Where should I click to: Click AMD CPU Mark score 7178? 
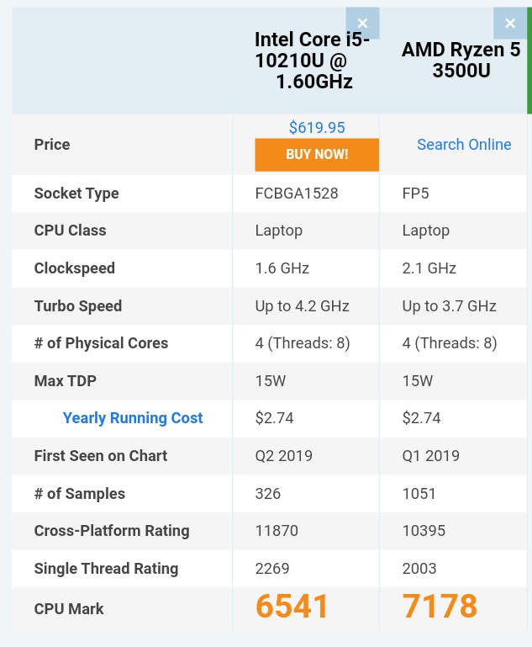440,606
